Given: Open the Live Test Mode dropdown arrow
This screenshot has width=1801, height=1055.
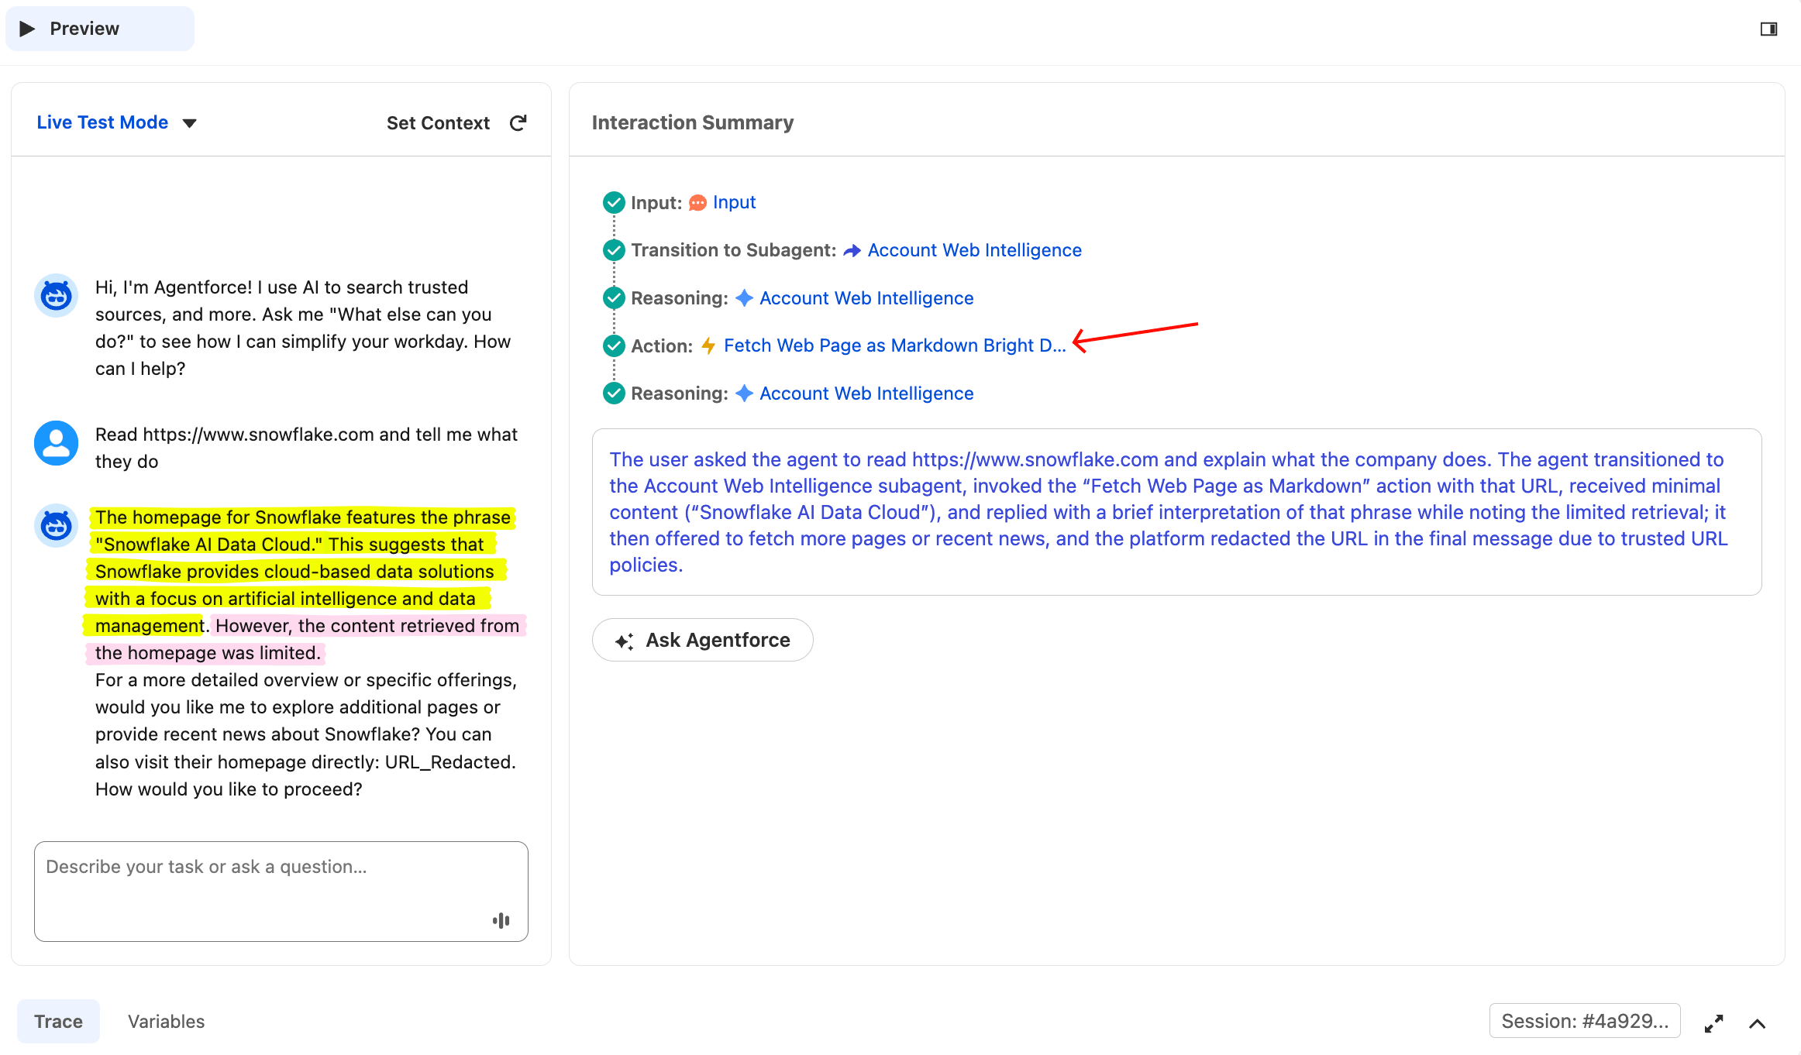Looking at the screenshot, I should coord(190,123).
